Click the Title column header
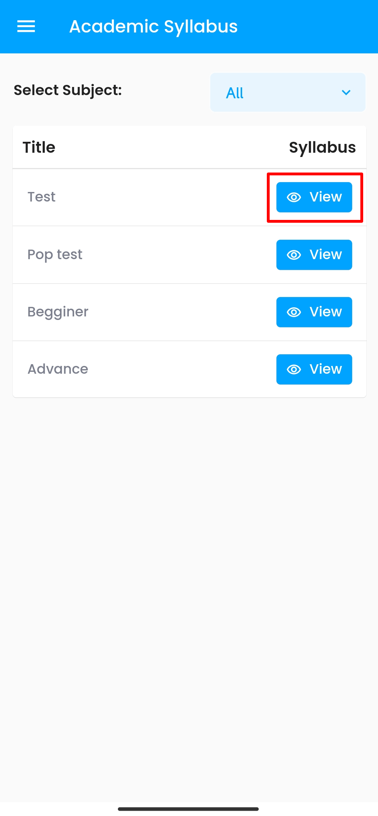The width and height of the screenshot is (378, 816). coord(39,147)
